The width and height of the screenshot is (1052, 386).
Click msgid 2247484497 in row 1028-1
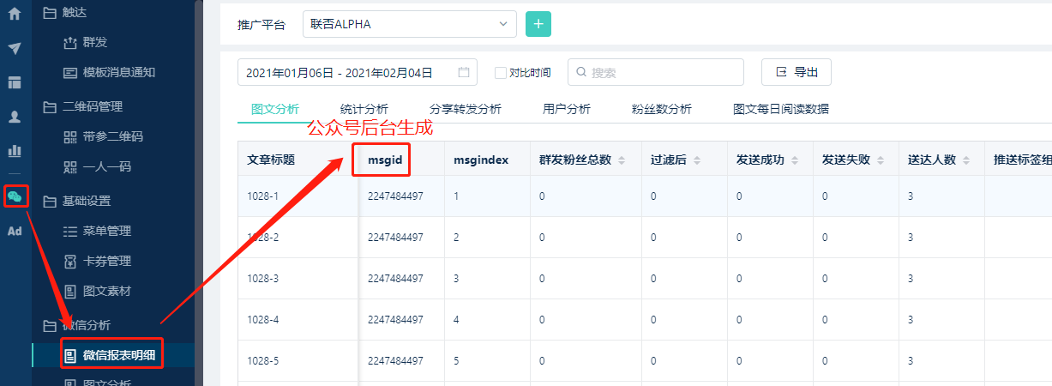(395, 196)
